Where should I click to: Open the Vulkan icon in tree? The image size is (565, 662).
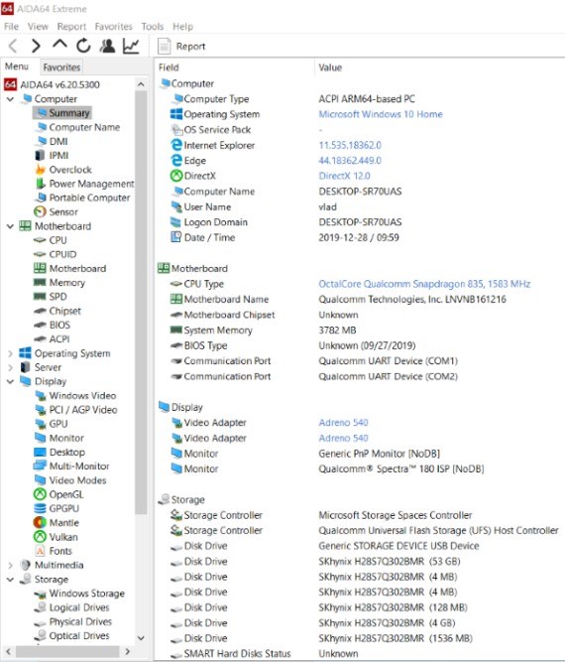point(40,537)
